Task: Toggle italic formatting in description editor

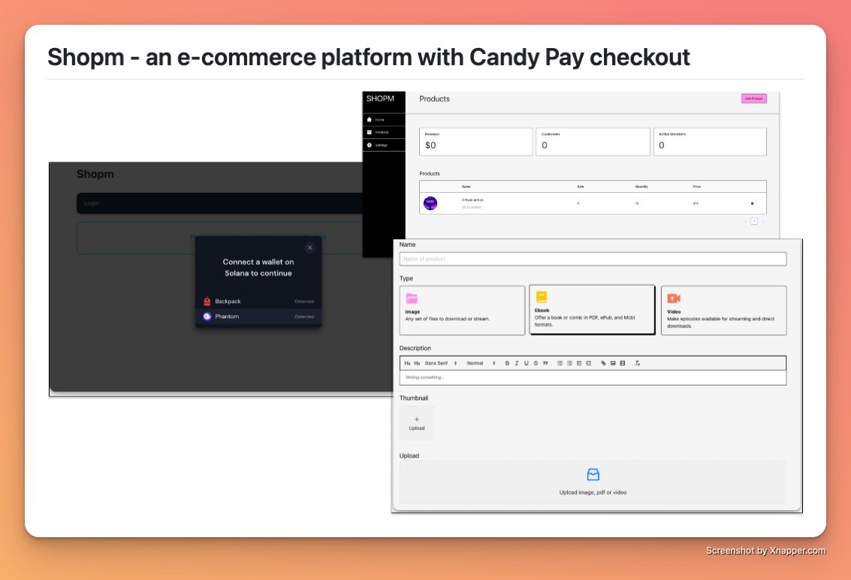Action: [517, 363]
